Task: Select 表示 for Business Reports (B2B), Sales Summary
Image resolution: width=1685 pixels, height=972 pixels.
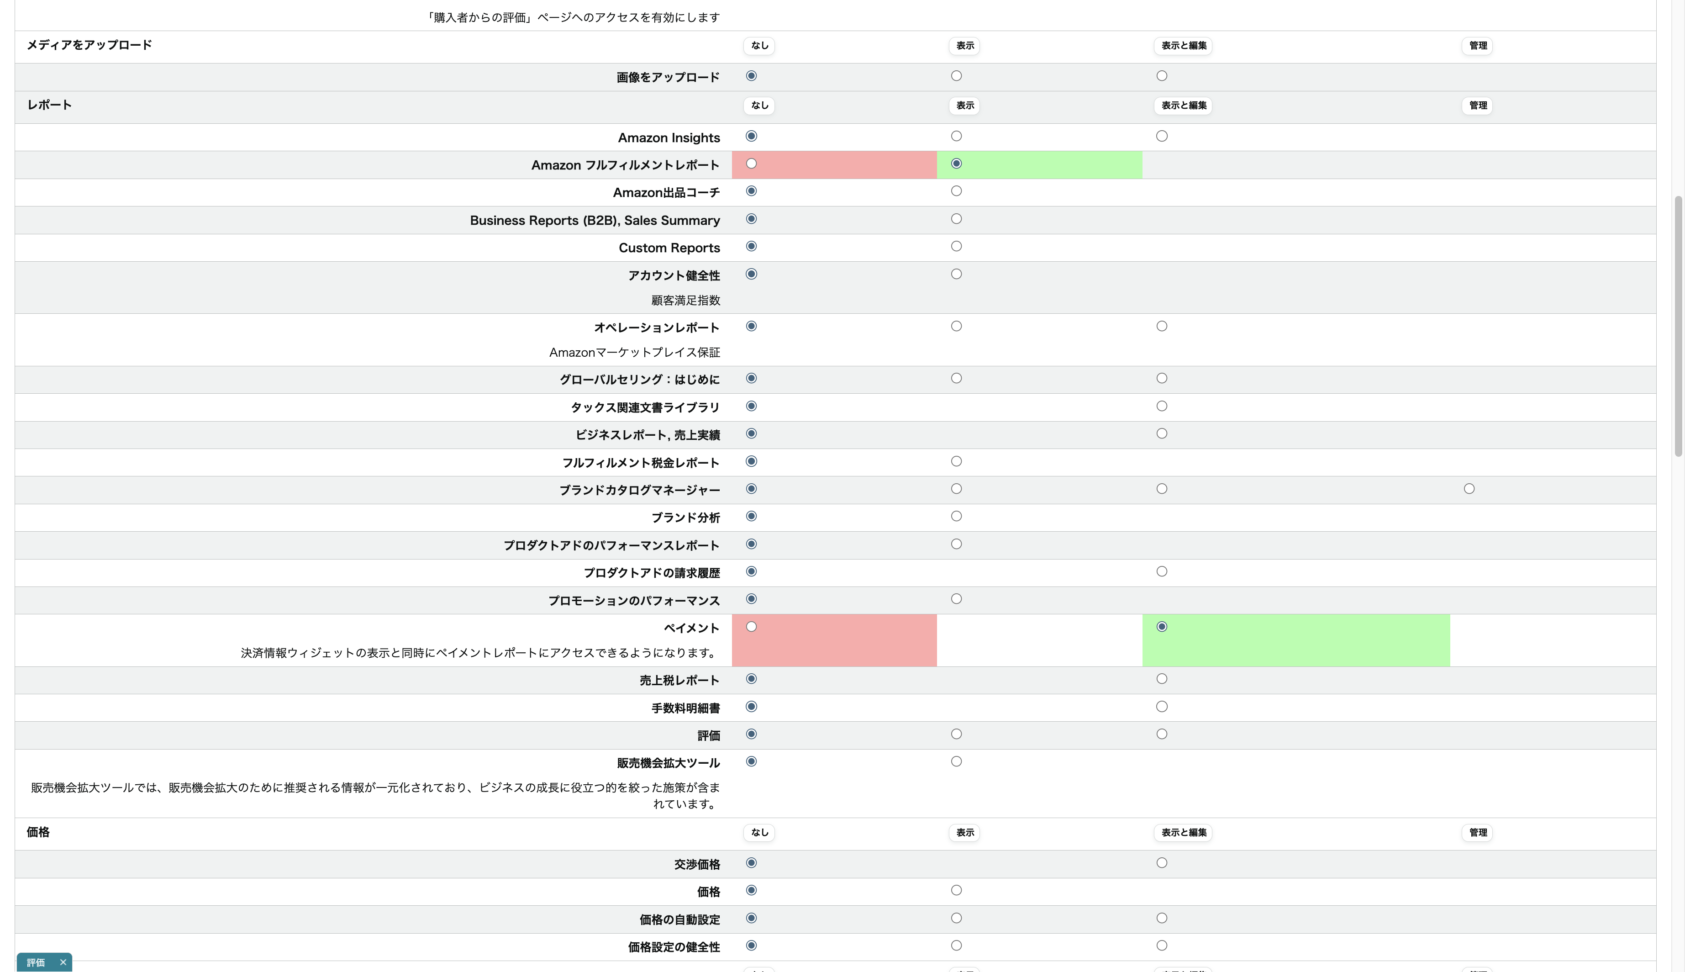Action: tap(956, 218)
